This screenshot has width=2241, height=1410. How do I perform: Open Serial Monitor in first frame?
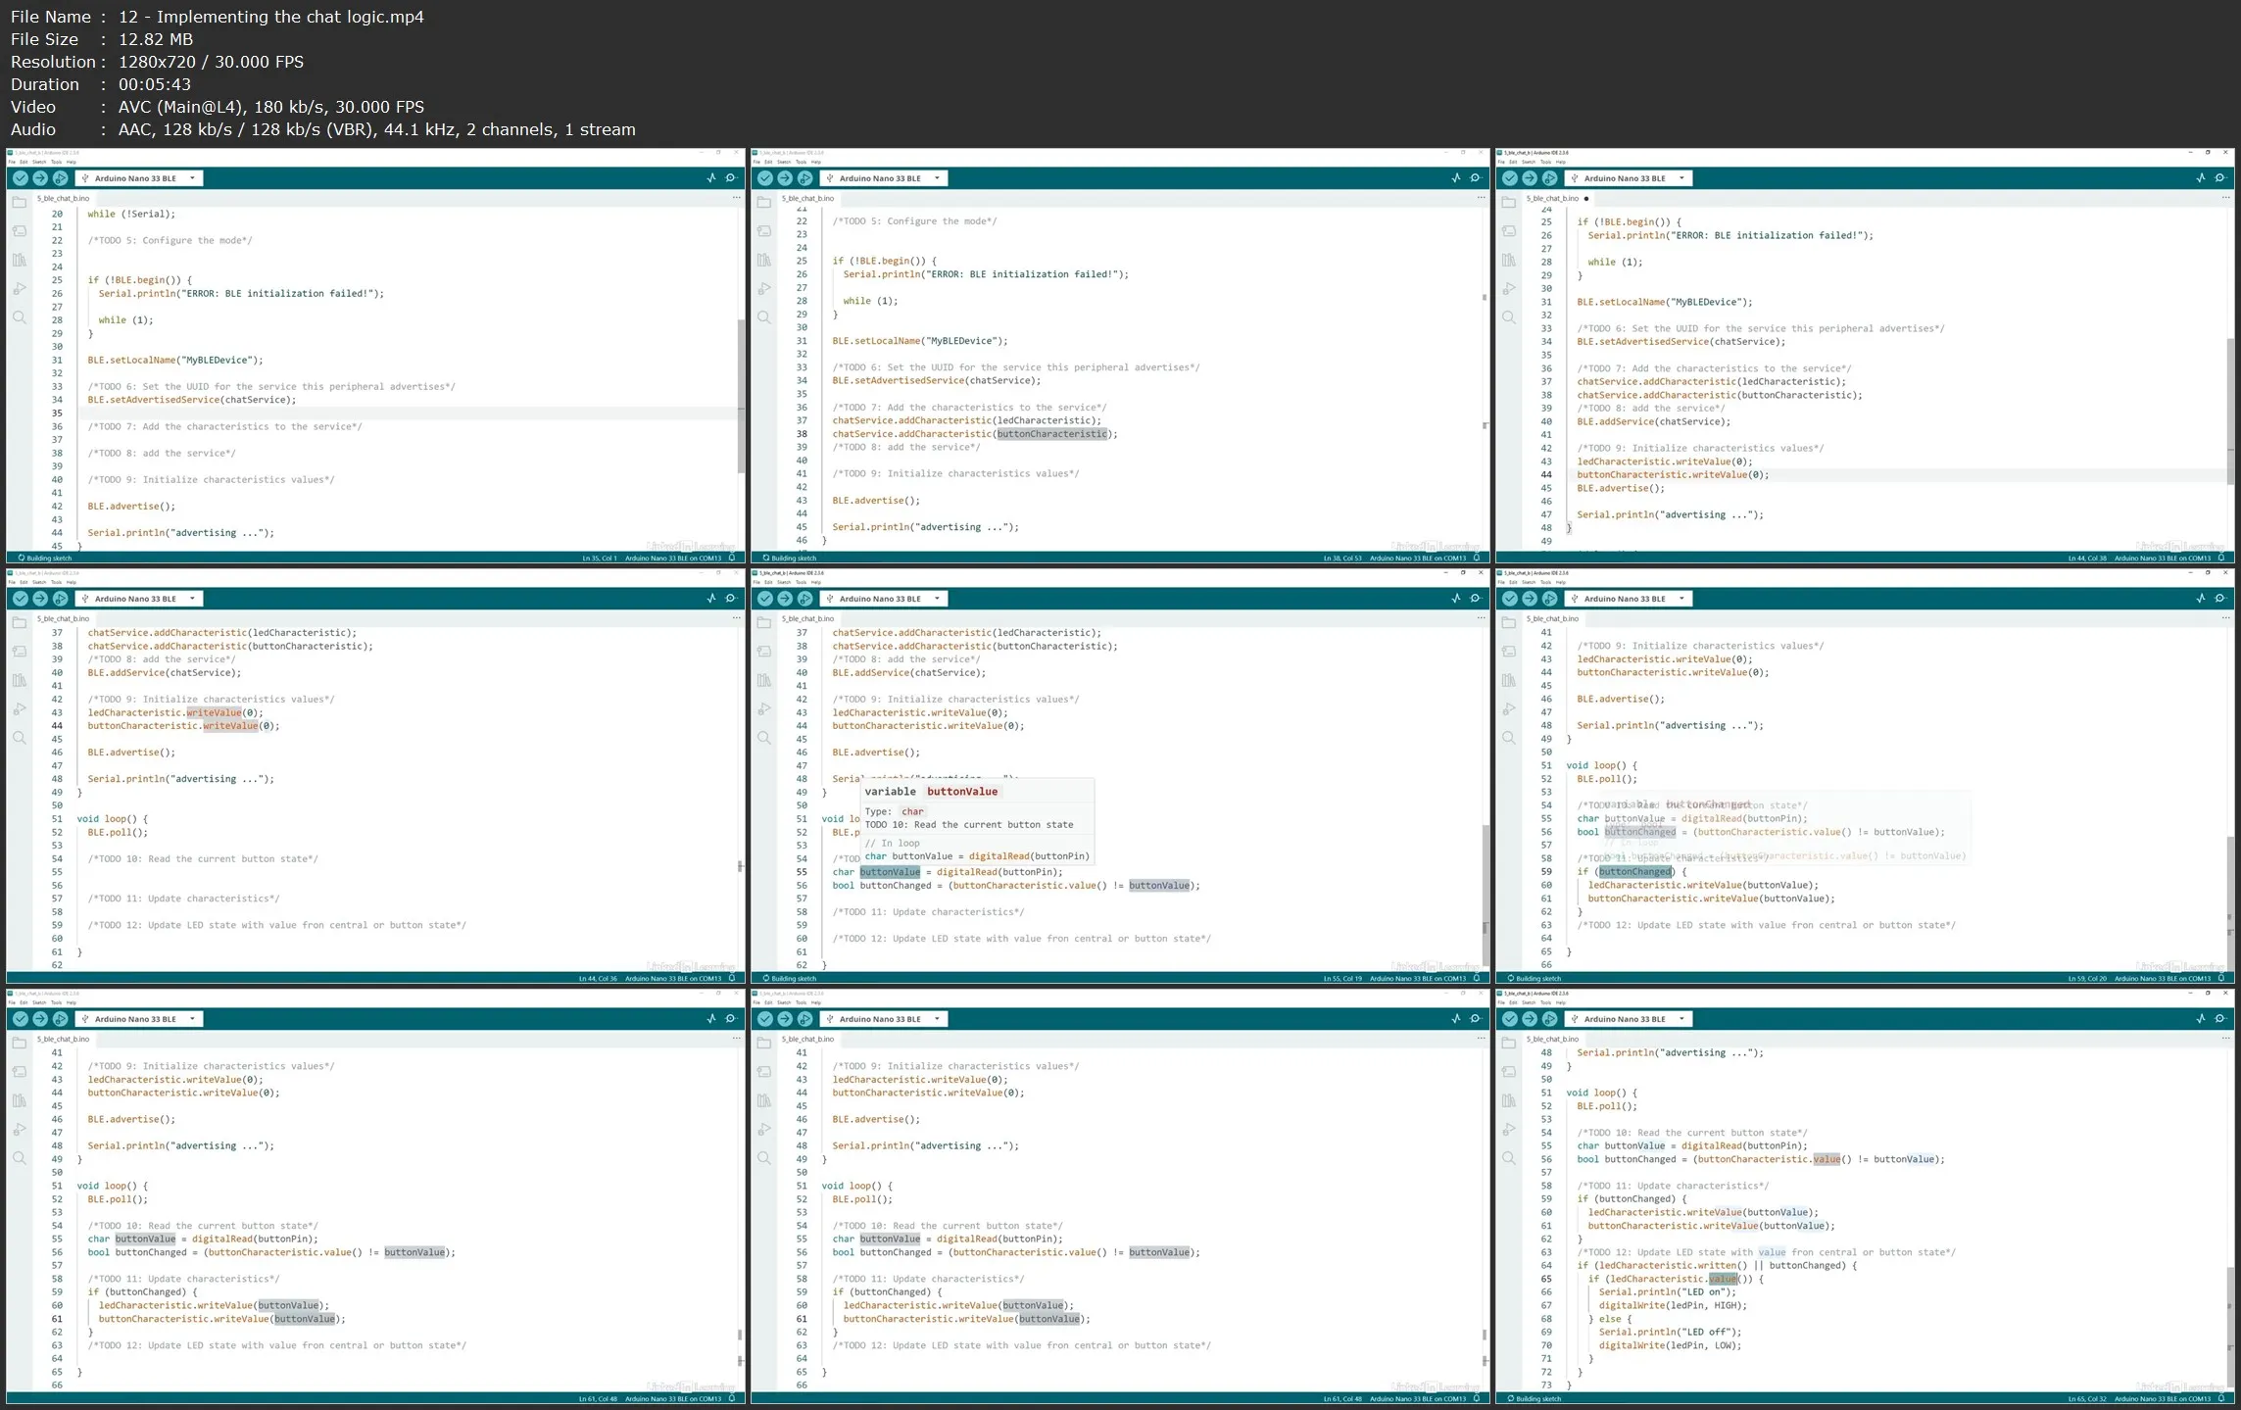(x=731, y=178)
